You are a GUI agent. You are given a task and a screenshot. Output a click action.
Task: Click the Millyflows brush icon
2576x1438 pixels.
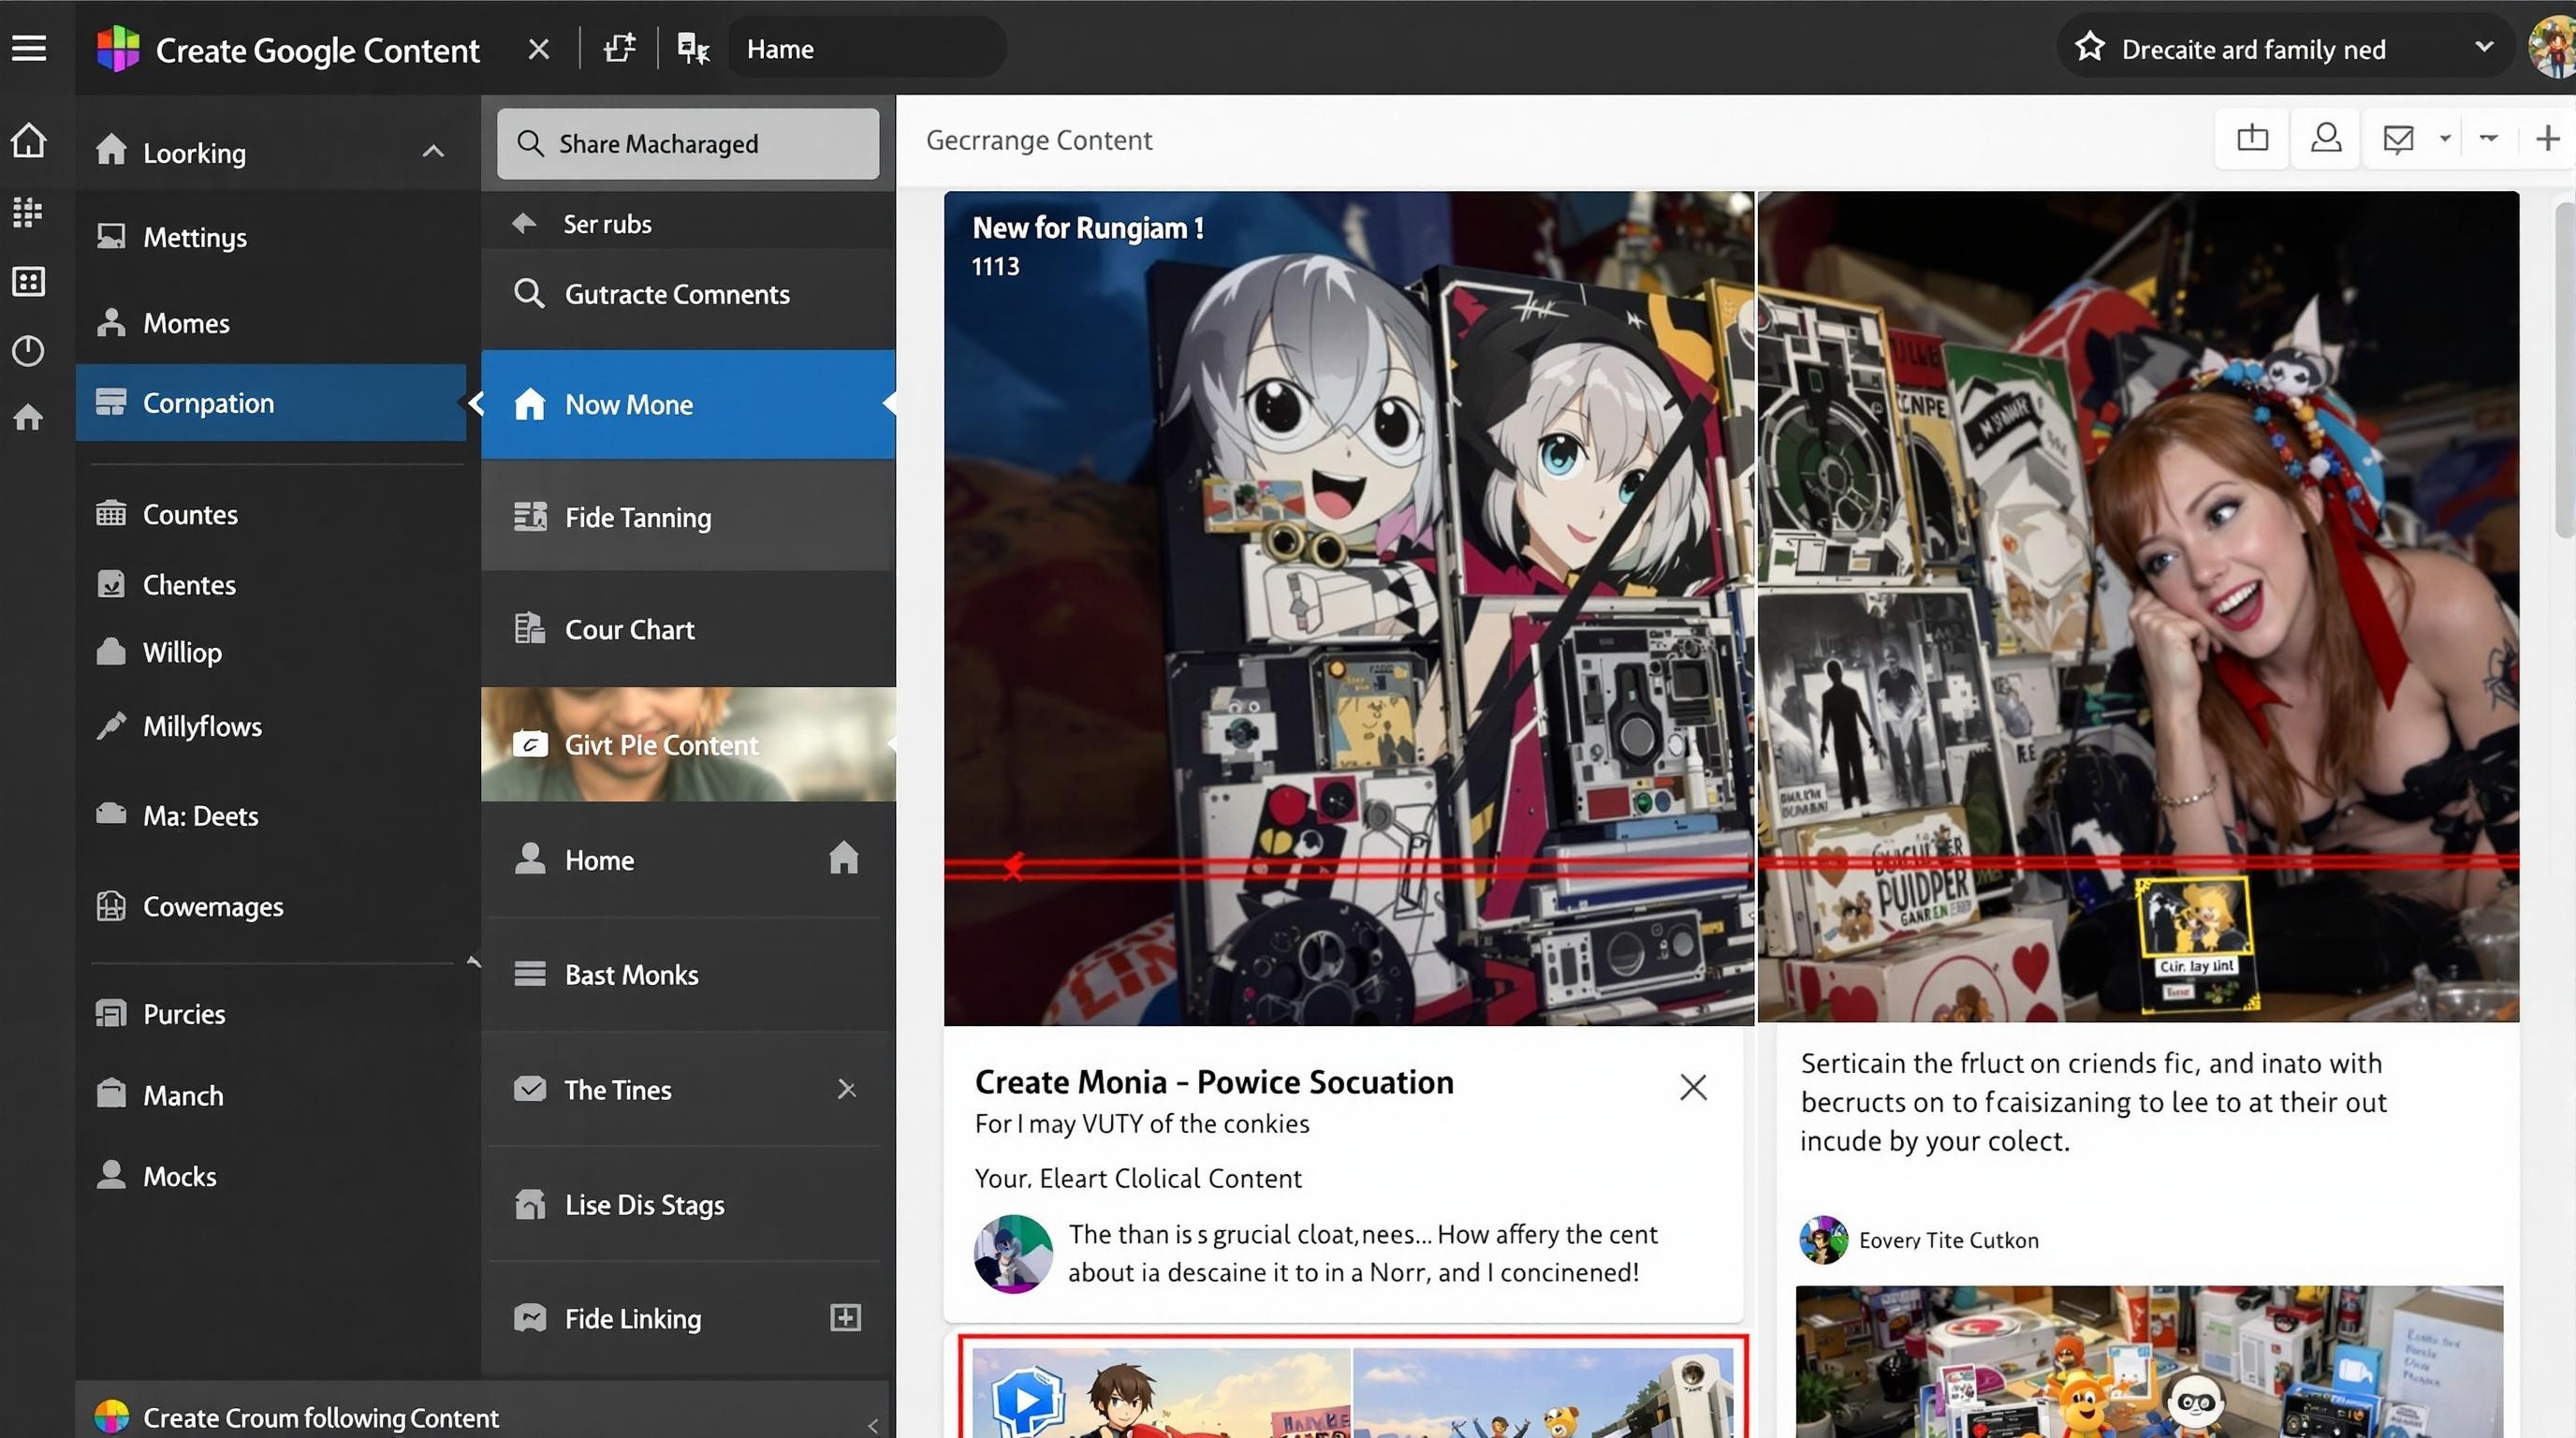tap(111, 725)
